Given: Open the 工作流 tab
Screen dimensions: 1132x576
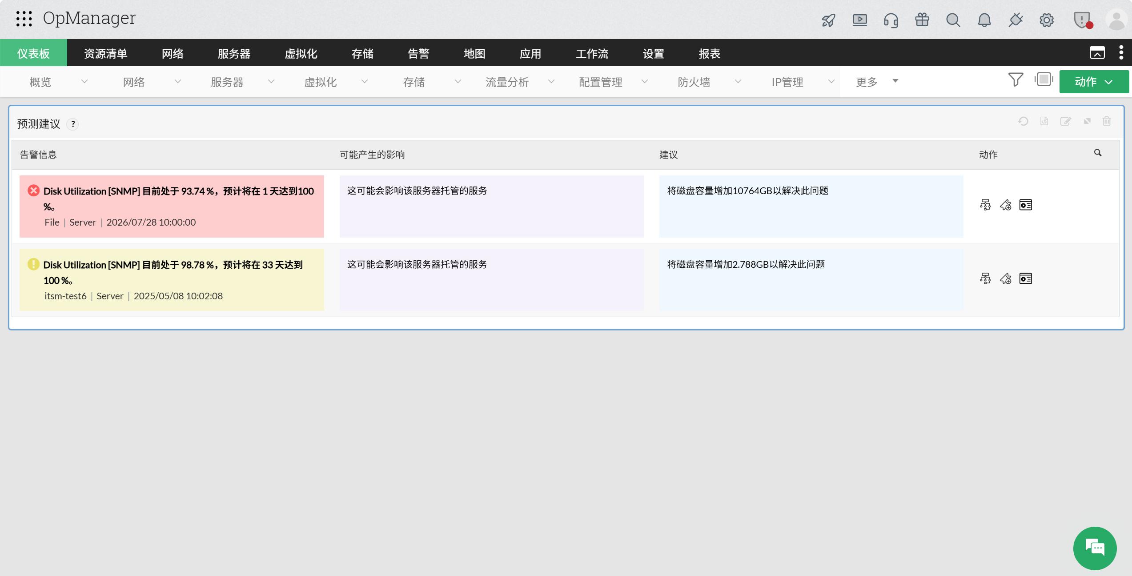Looking at the screenshot, I should point(592,53).
